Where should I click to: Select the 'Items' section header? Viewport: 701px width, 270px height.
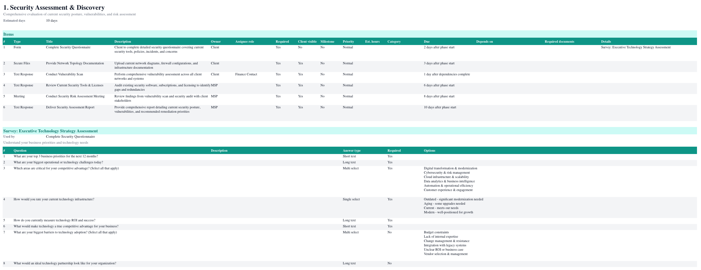[8, 34]
